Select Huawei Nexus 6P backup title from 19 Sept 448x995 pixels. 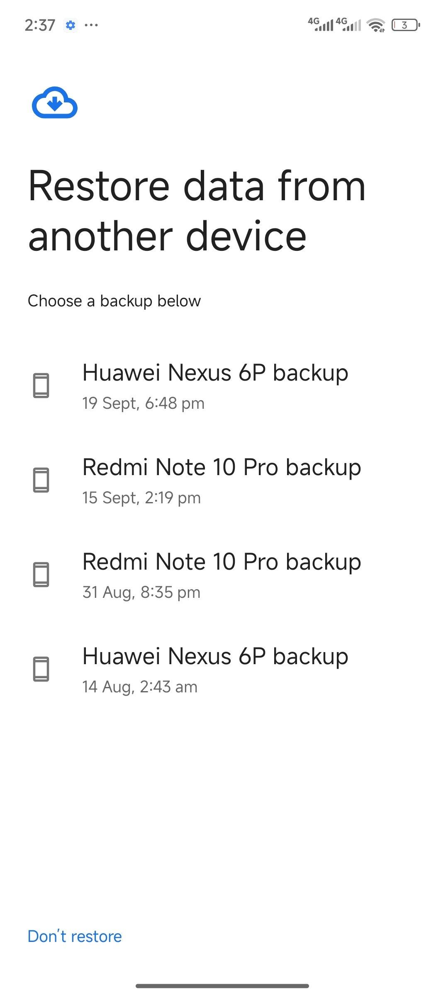[215, 372]
